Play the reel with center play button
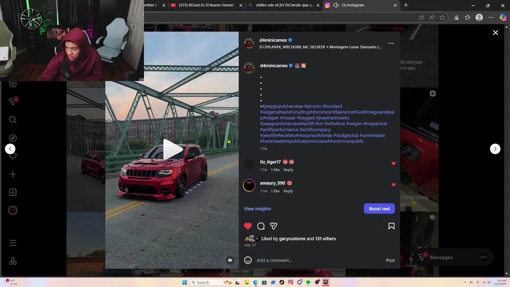 pyautogui.click(x=173, y=149)
